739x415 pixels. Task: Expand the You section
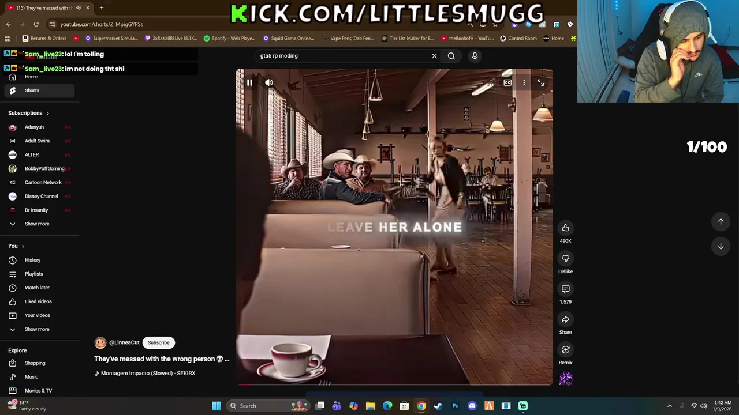coord(16,246)
